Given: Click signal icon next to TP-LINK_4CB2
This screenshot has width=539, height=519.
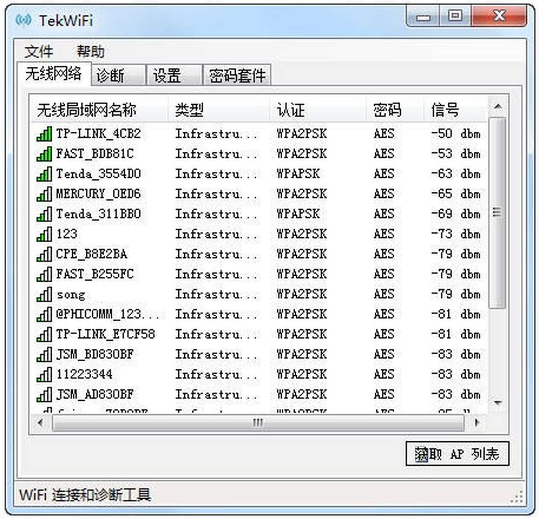Looking at the screenshot, I should (44, 134).
